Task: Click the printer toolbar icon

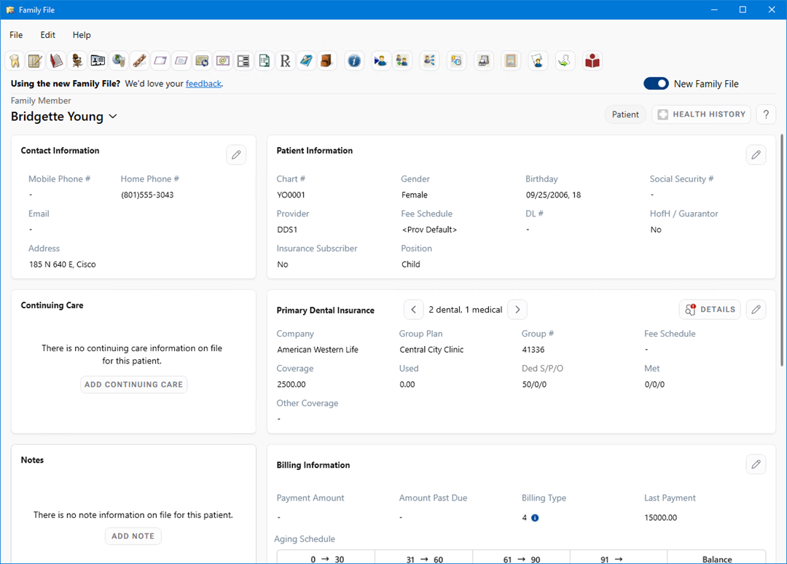Action: (483, 60)
